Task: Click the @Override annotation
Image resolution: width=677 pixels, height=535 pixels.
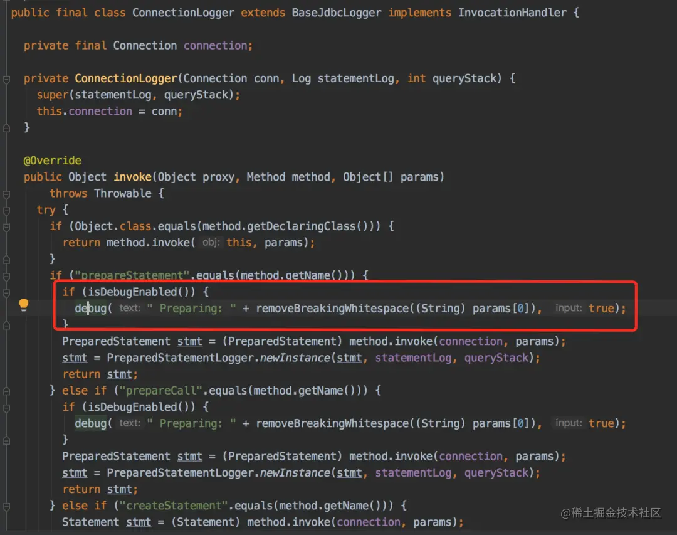Action: pos(52,161)
